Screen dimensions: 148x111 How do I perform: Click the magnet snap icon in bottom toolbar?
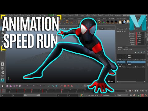point(3,86)
